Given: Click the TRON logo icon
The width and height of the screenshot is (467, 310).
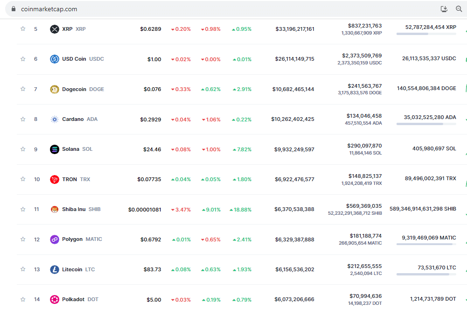Looking at the screenshot, I should (55, 179).
